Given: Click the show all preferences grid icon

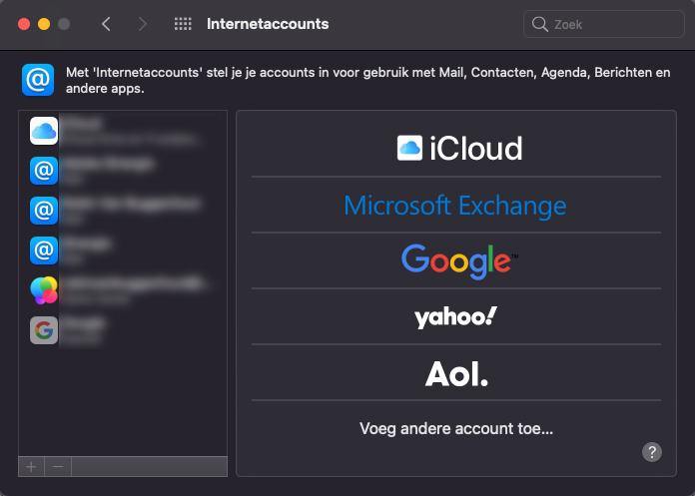Looking at the screenshot, I should click(183, 24).
